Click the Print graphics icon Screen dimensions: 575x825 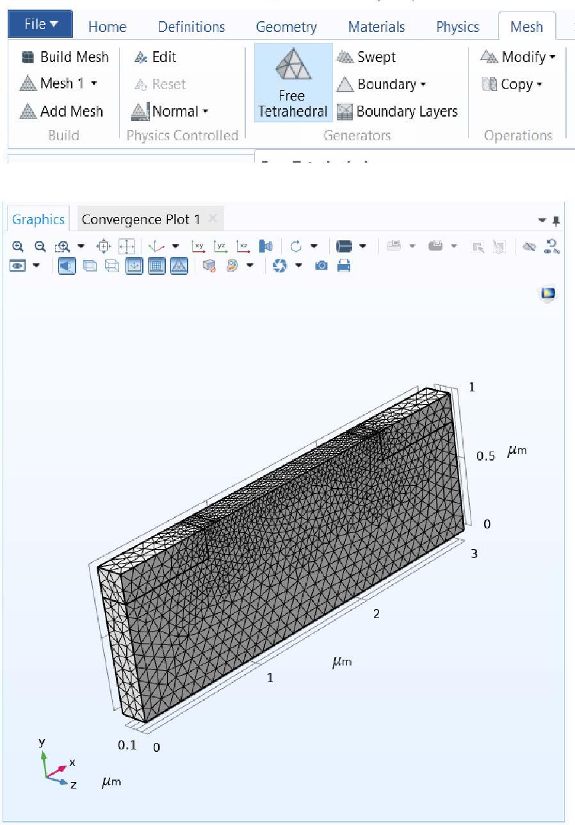pyautogui.click(x=344, y=265)
